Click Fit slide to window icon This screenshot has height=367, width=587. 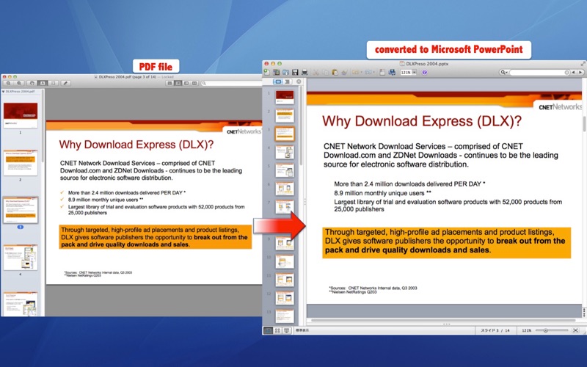575,330
